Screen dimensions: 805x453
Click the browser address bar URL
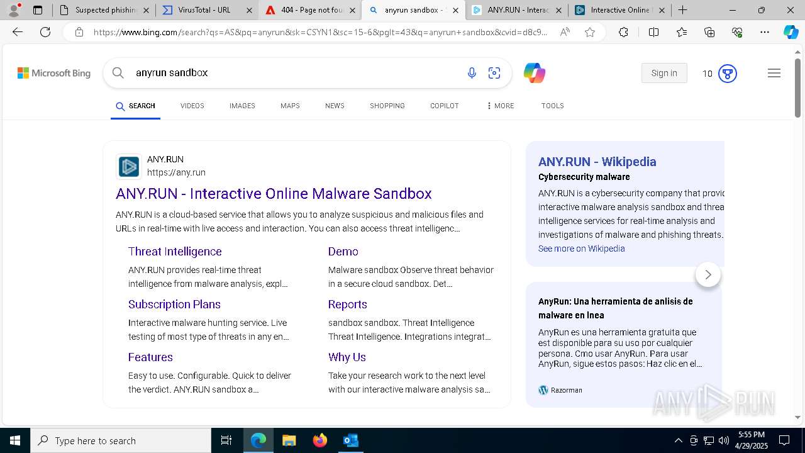(321, 32)
